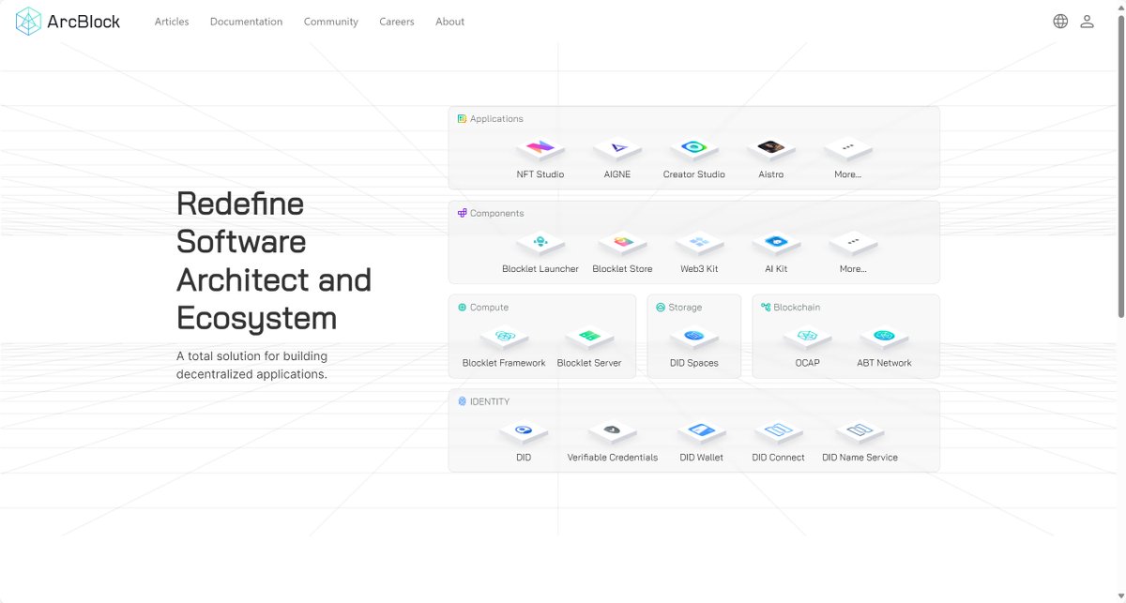This screenshot has width=1126, height=603.
Task: Click the Applications section heading
Action: tap(490, 119)
